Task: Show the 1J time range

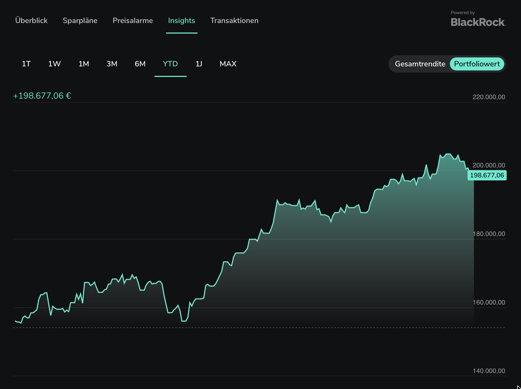Action: click(199, 64)
